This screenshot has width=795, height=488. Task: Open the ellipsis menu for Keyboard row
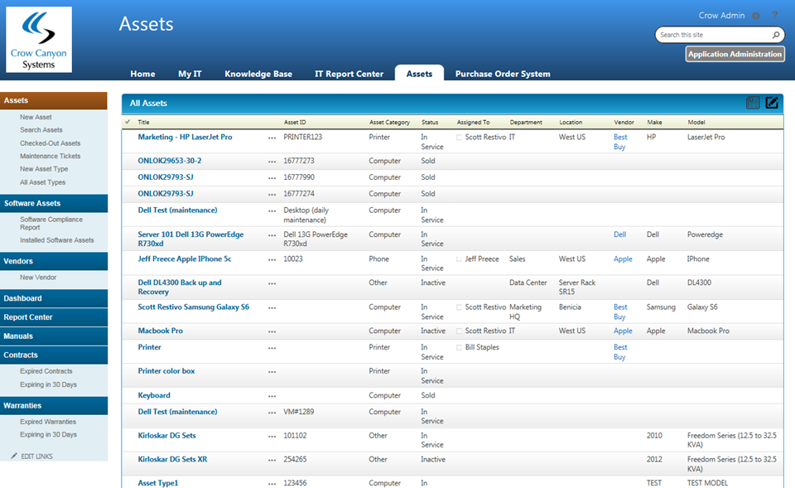pos(272,396)
